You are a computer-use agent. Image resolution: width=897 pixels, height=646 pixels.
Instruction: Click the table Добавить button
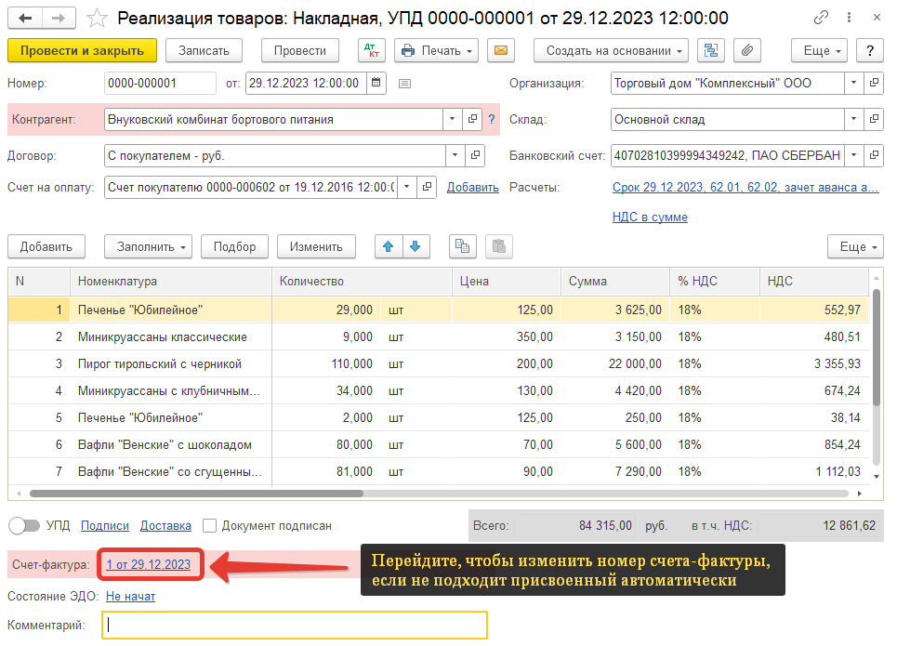(46, 246)
